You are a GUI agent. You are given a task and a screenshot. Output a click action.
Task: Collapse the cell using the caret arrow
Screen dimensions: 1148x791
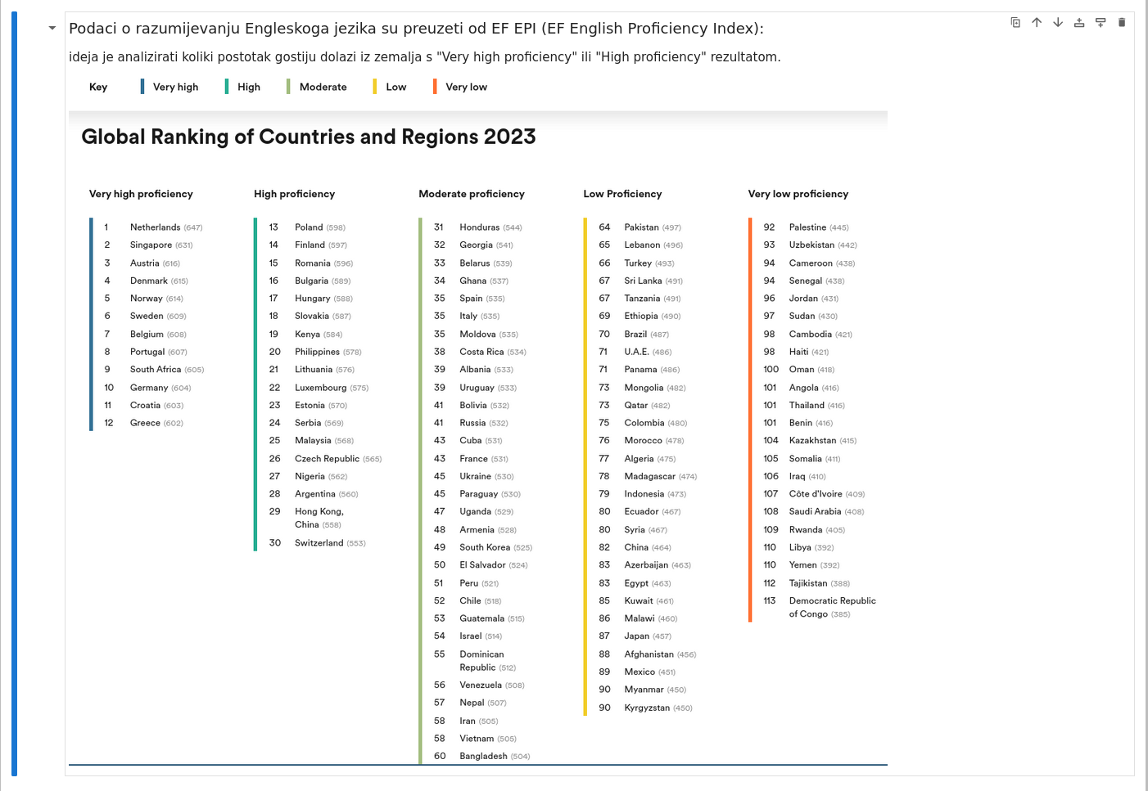click(52, 29)
